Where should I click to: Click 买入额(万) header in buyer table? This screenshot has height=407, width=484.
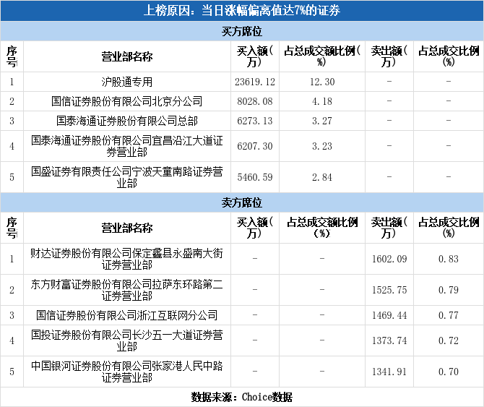255,56
